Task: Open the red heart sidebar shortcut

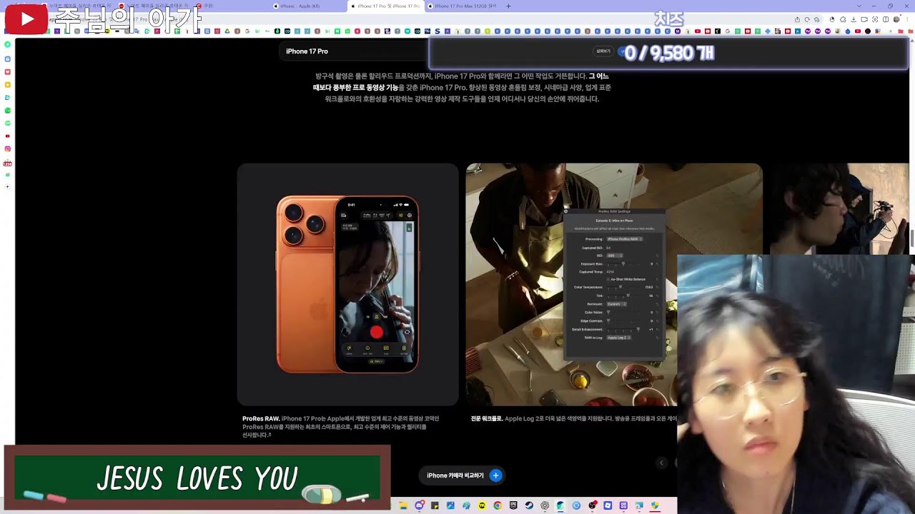Action: (8, 71)
